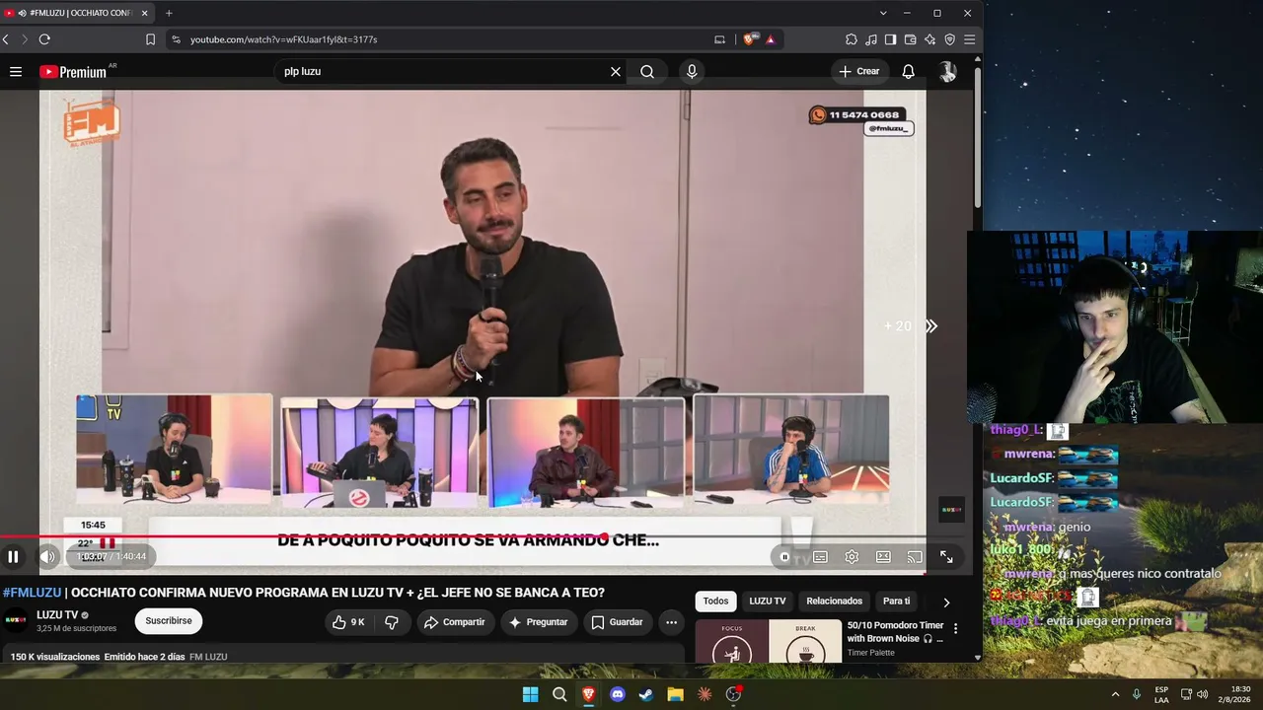Open Brave Leo AI icon

tap(930, 39)
